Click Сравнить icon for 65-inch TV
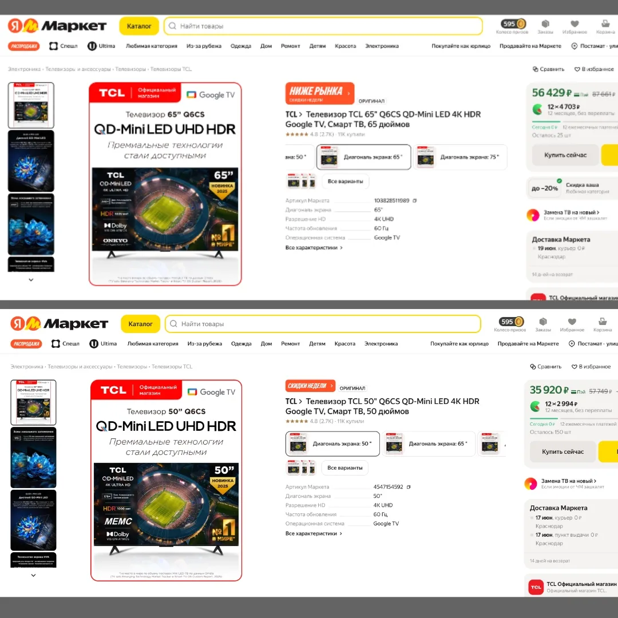618x618 pixels. [x=535, y=69]
